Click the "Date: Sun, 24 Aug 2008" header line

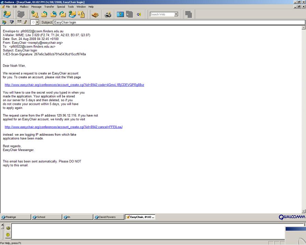click(x=31, y=39)
